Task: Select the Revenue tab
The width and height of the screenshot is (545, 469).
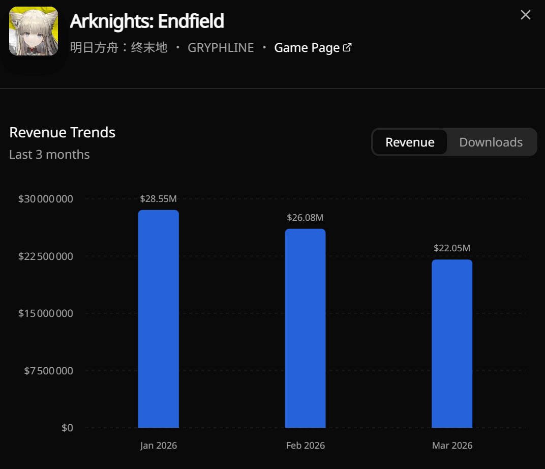Action: point(410,142)
